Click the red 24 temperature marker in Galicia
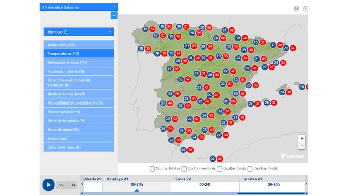The image size is (348, 196). 152,29
